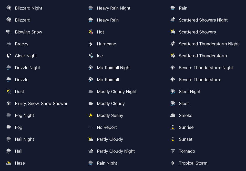The width and height of the screenshot is (246, 171).
Task: Select the Hot thermometer icon
Action: [91, 32]
